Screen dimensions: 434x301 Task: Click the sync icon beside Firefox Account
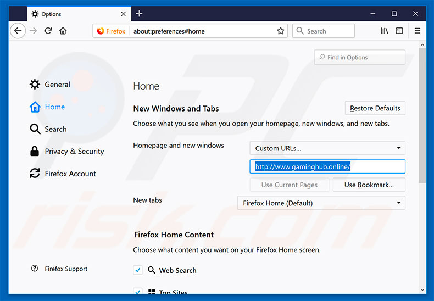tap(35, 174)
